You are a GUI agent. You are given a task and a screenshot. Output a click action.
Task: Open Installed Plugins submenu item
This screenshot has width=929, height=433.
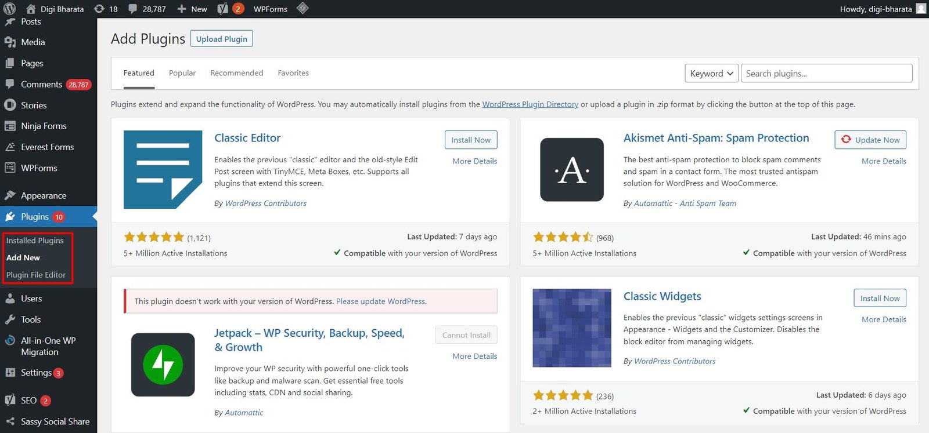35,241
